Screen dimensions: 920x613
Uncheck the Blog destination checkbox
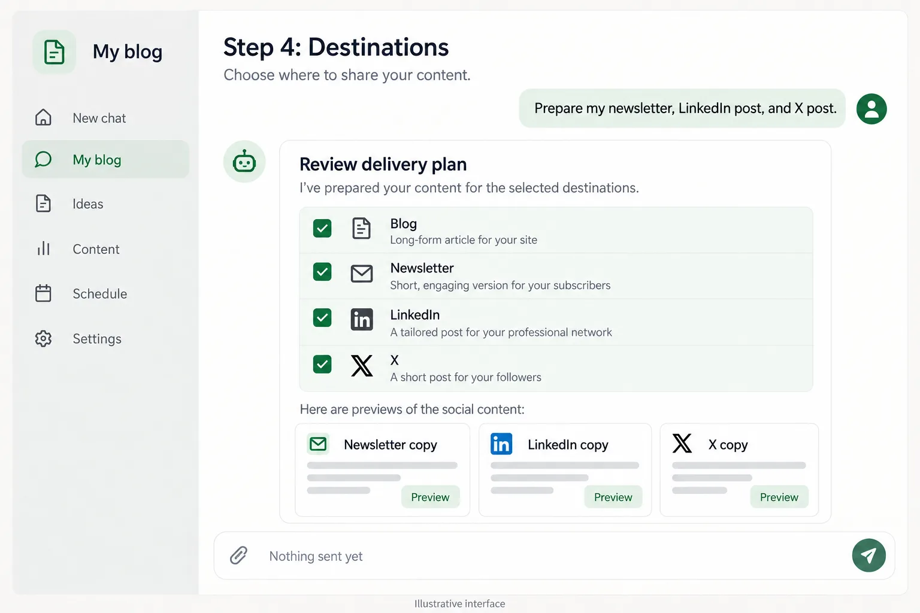click(x=322, y=228)
